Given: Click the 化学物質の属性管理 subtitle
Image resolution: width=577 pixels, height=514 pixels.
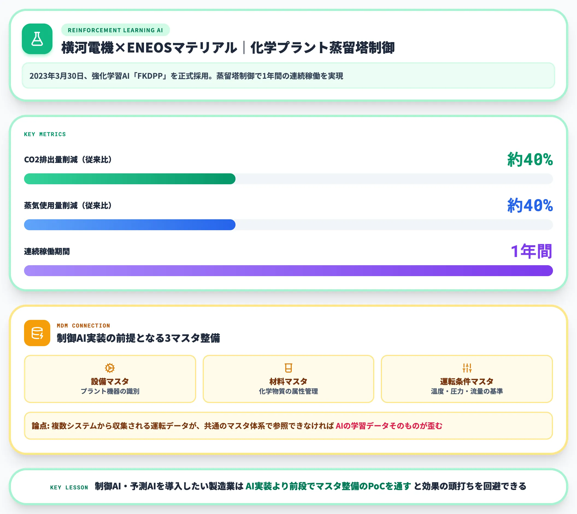Looking at the screenshot, I should (288, 391).
